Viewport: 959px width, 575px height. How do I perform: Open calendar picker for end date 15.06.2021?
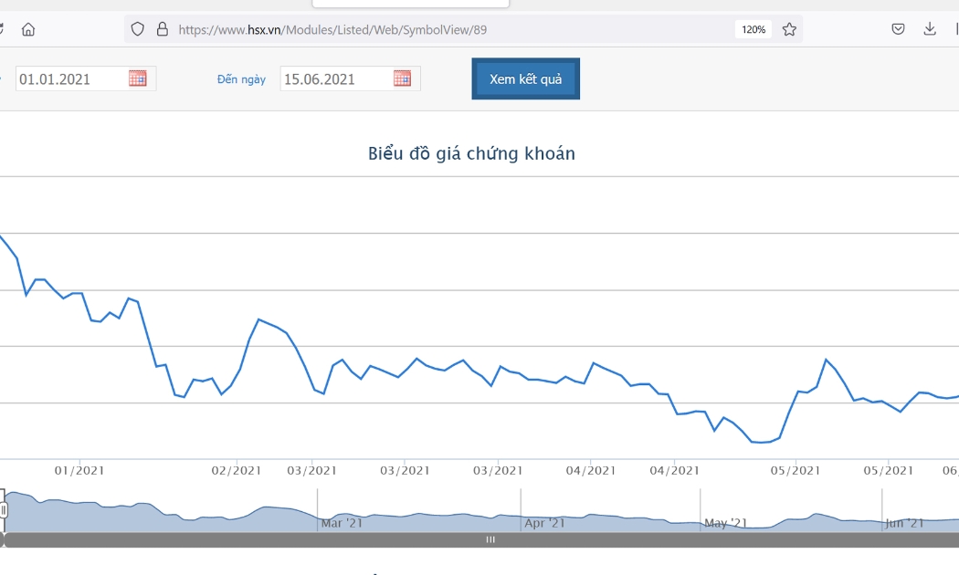coord(402,78)
